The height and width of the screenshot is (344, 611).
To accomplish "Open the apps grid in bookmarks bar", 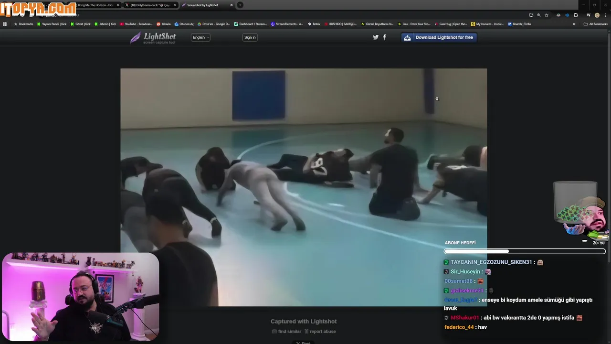I will pos(5,24).
